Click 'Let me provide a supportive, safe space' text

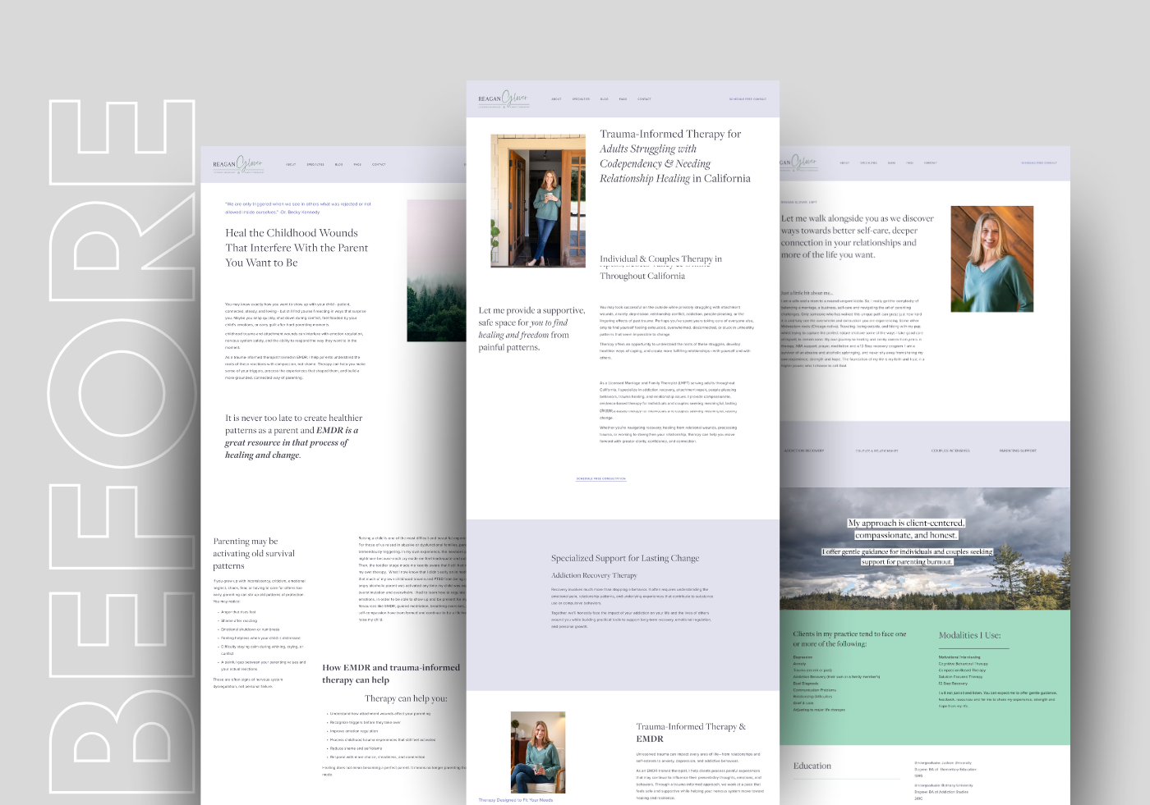point(532,328)
